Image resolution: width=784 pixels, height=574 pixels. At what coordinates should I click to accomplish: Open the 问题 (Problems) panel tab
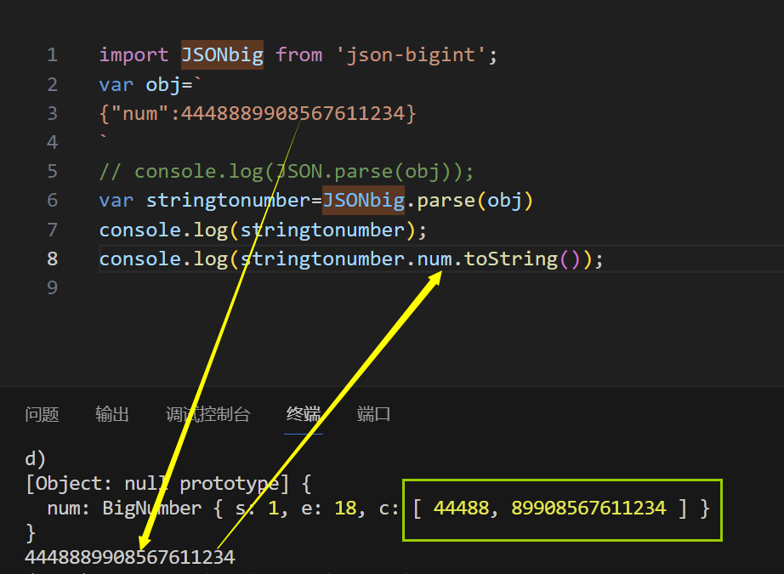(x=42, y=414)
